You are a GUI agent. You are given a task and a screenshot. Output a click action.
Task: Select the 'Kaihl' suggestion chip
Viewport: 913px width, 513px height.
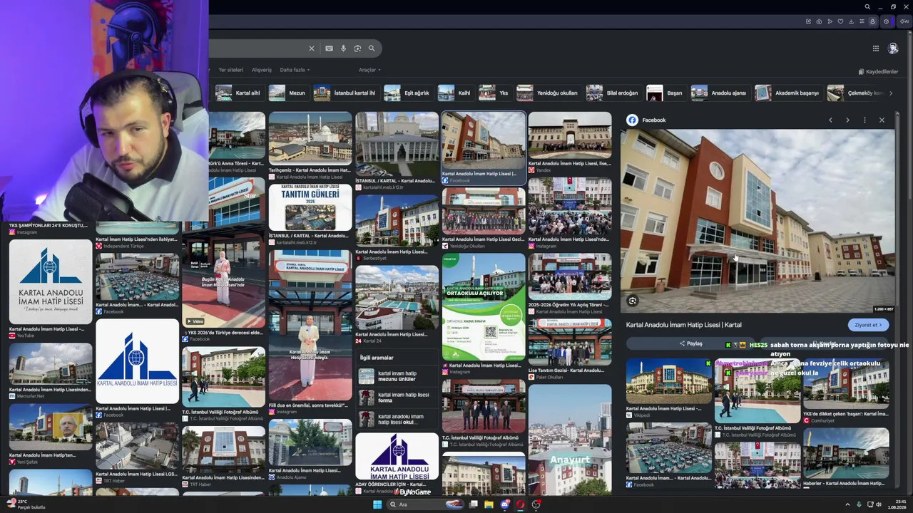pyautogui.click(x=455, y=93)
